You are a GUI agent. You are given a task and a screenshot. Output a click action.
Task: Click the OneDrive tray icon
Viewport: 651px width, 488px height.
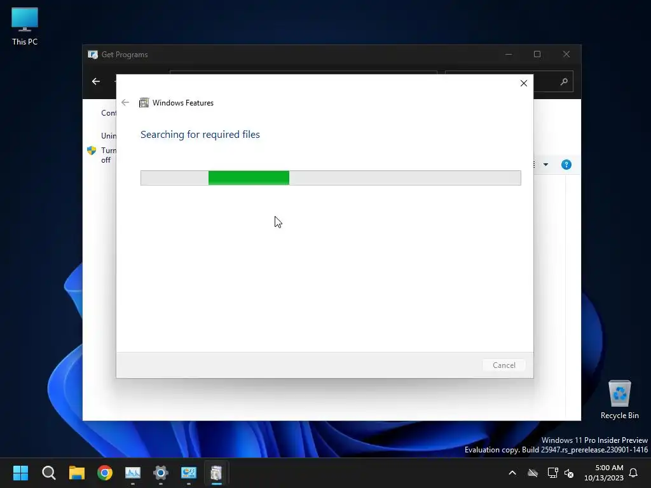(533, 473)
